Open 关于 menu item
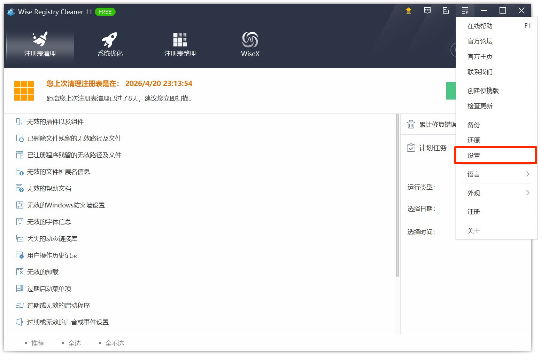Screen dimensions: 541x355 [x=496, y=231]
